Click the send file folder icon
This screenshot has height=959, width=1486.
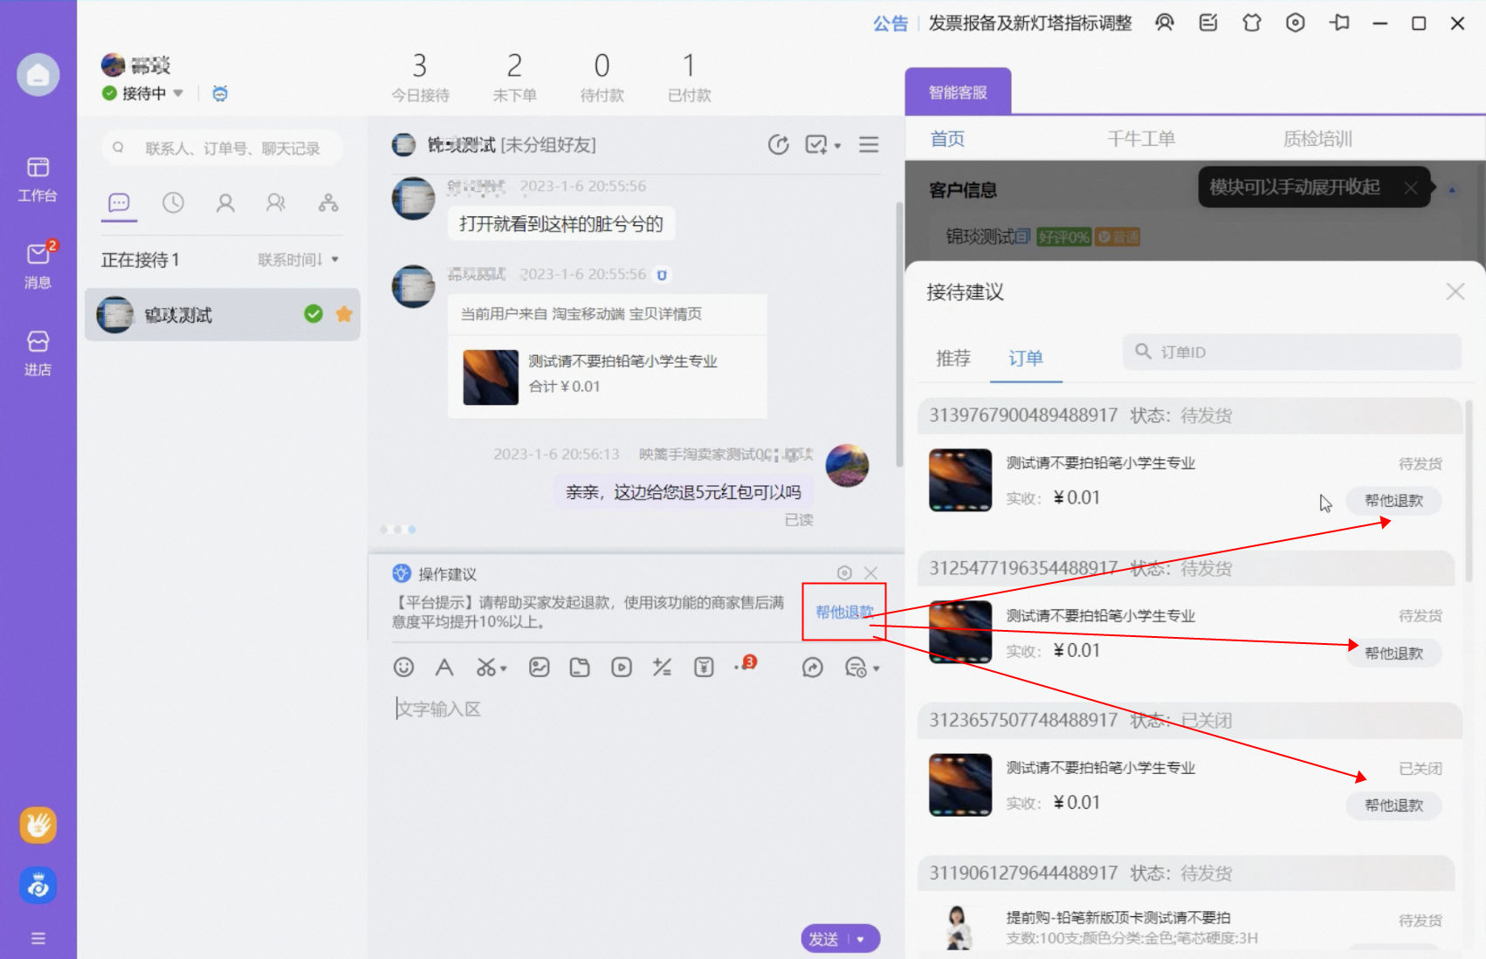click(x=580, y=668)
